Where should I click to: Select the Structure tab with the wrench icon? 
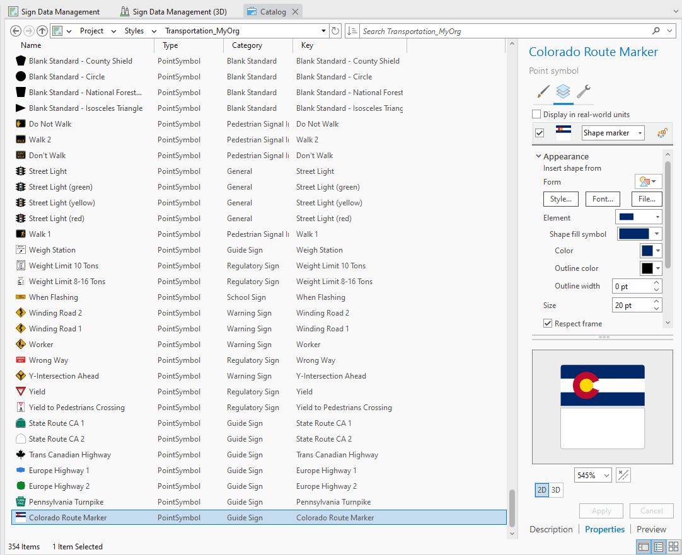click(x=584, y=92)
